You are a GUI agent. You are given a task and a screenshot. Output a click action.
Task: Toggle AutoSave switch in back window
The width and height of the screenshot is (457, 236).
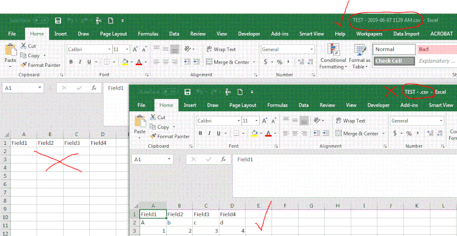click(40, 21)
